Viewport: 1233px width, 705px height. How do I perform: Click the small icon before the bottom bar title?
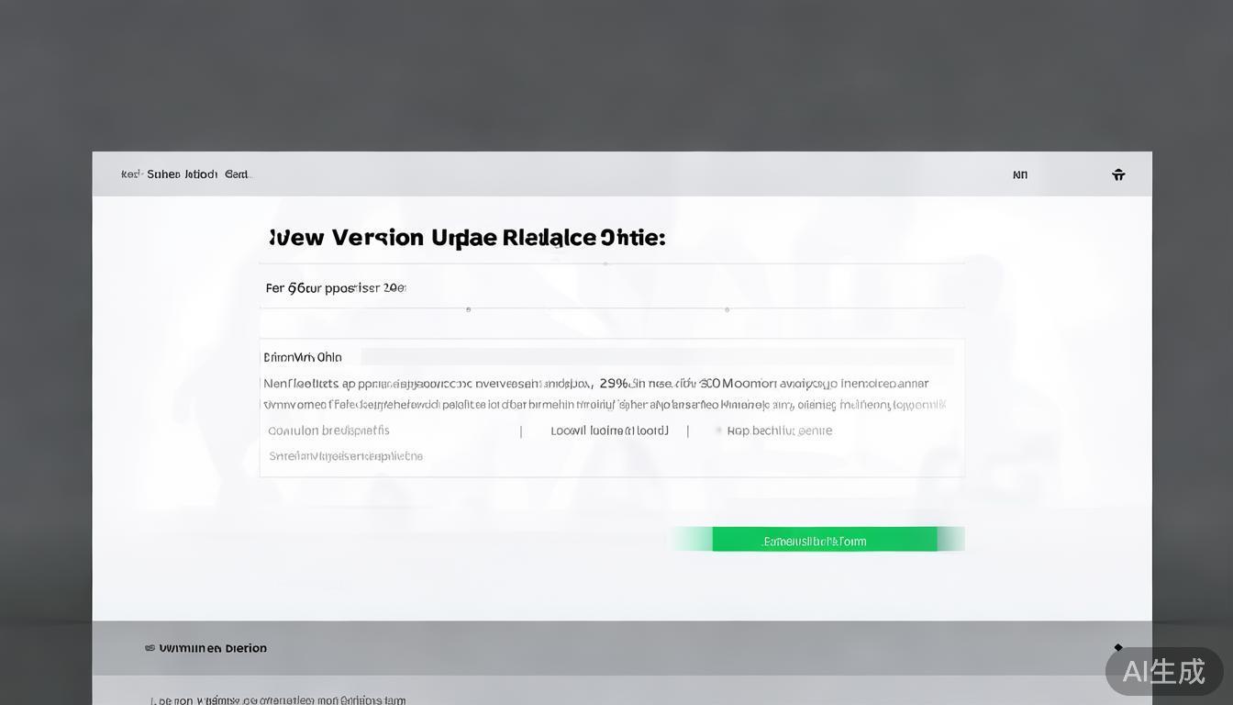point(150,648)
